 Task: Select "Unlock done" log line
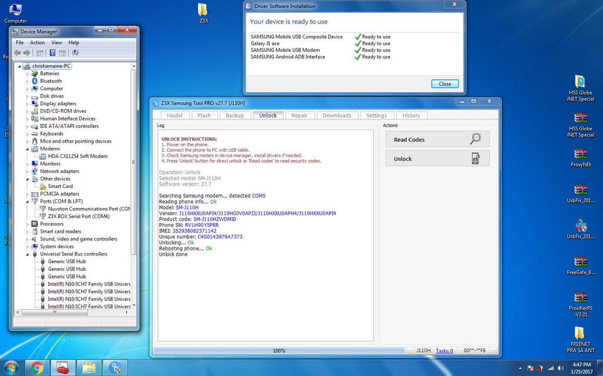pos(173,254)
